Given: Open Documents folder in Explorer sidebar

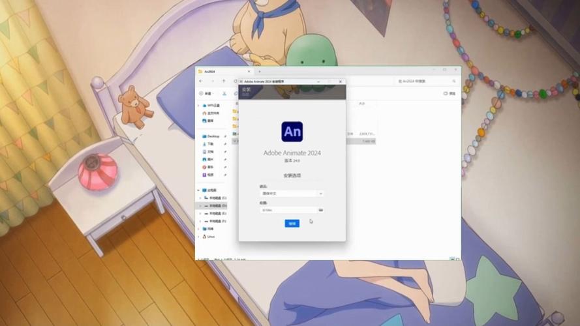Looking at the screenshot, I should pos(208,152).
